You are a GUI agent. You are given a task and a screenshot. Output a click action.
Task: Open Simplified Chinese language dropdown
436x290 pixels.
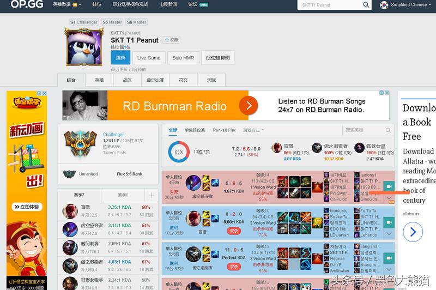coord(410,5)
